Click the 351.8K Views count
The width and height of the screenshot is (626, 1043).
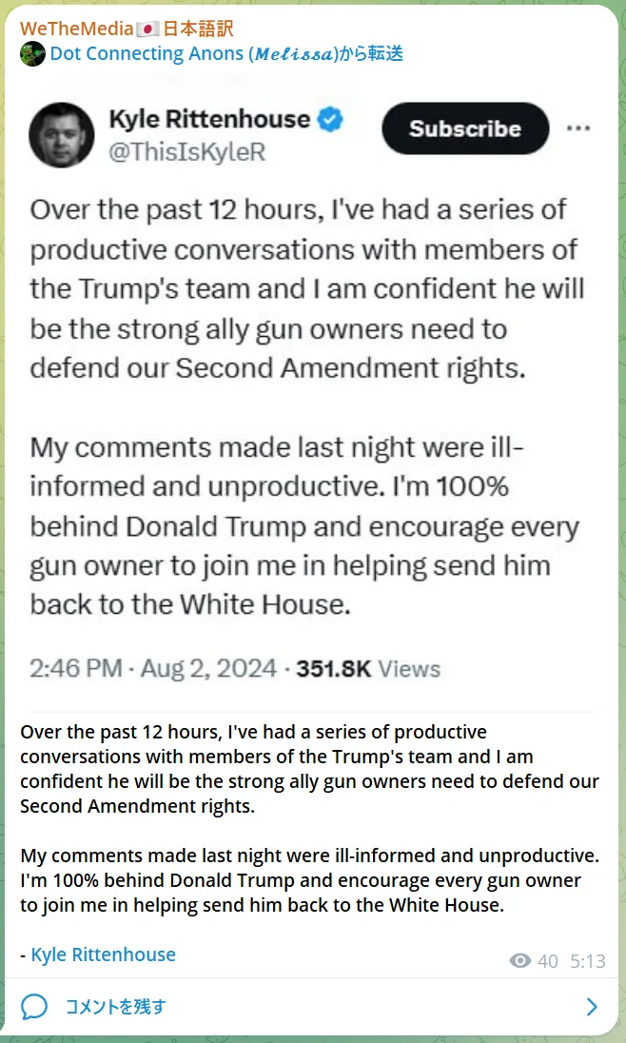pyautogui.click(x=367, y=668)
